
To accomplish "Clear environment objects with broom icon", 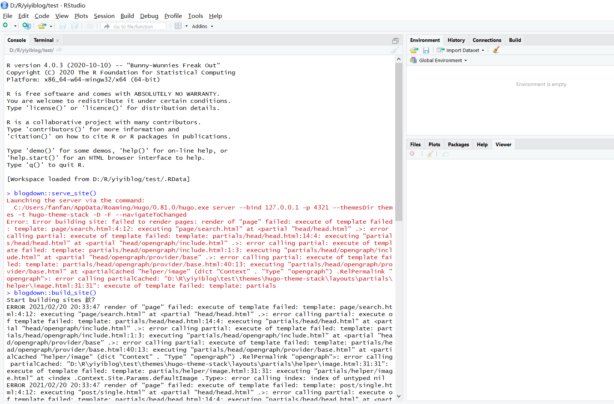I will click(496, 50).
